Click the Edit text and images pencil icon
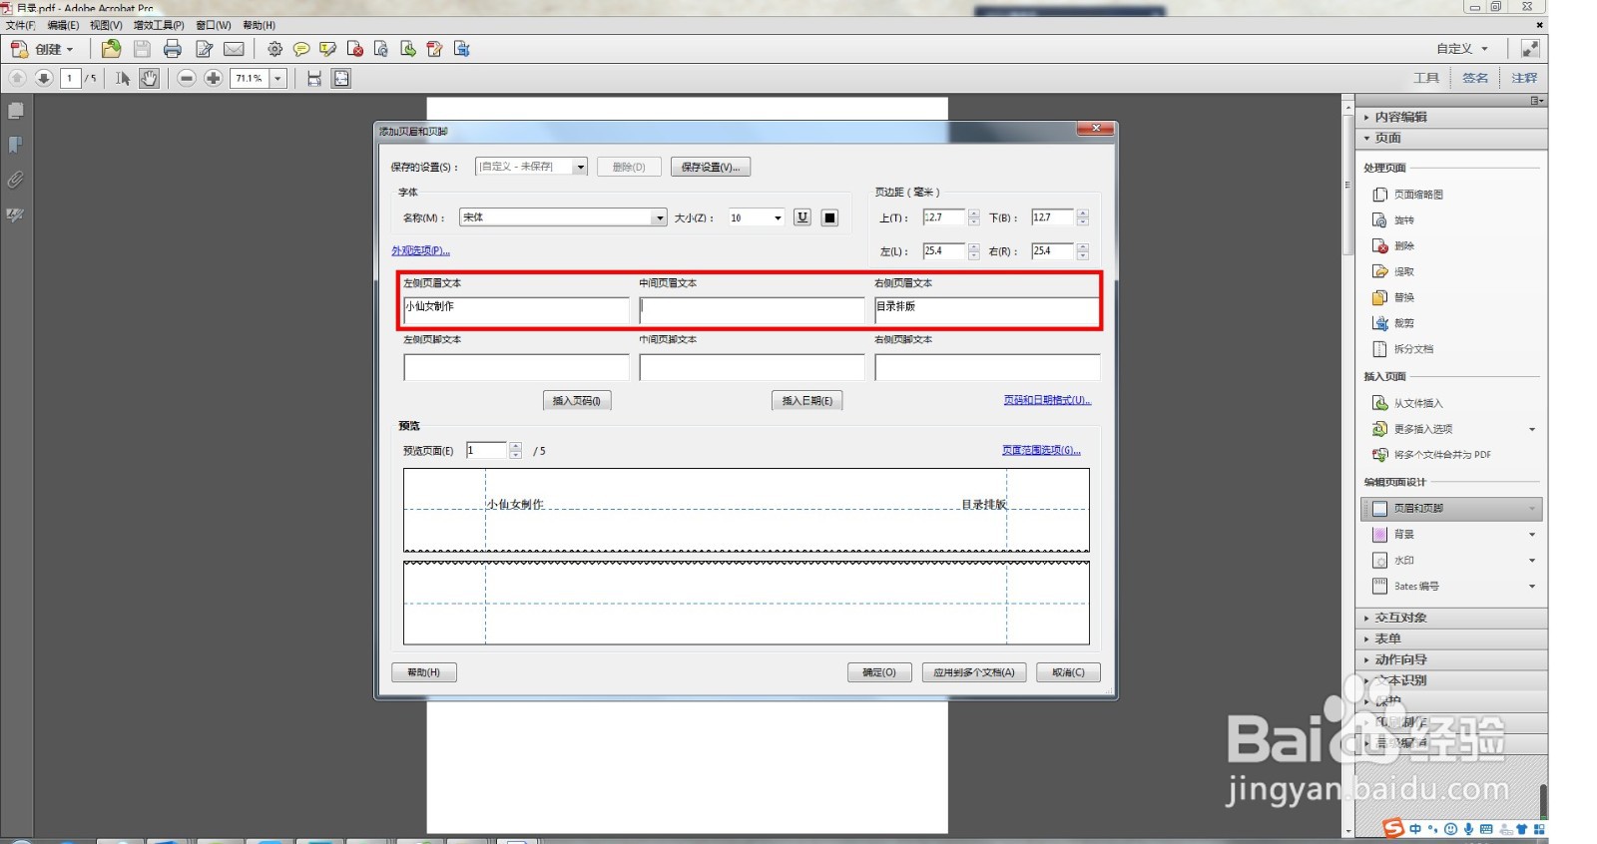Screen dimensions: 1597x844 (x=204, y=49)
